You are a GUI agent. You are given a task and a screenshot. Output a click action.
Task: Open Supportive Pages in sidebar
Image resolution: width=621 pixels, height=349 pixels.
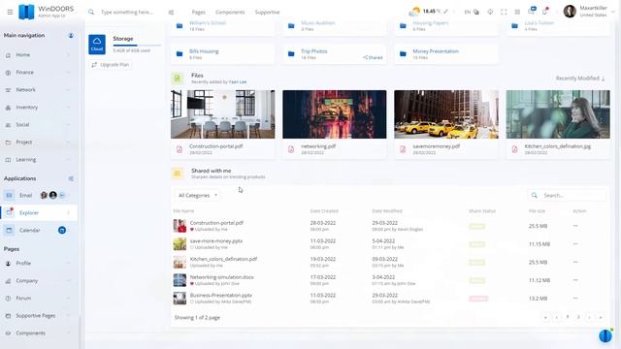(39, 316)
